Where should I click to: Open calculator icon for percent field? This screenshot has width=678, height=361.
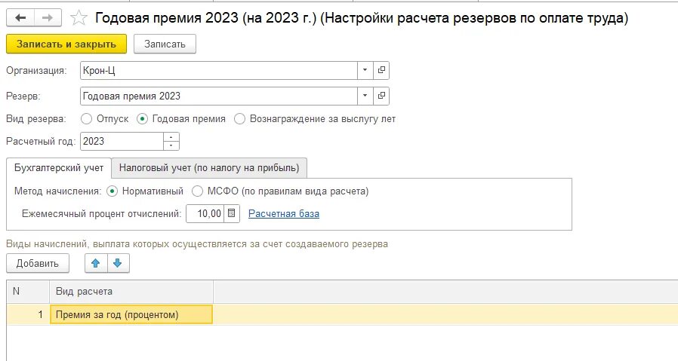[231, 213]
